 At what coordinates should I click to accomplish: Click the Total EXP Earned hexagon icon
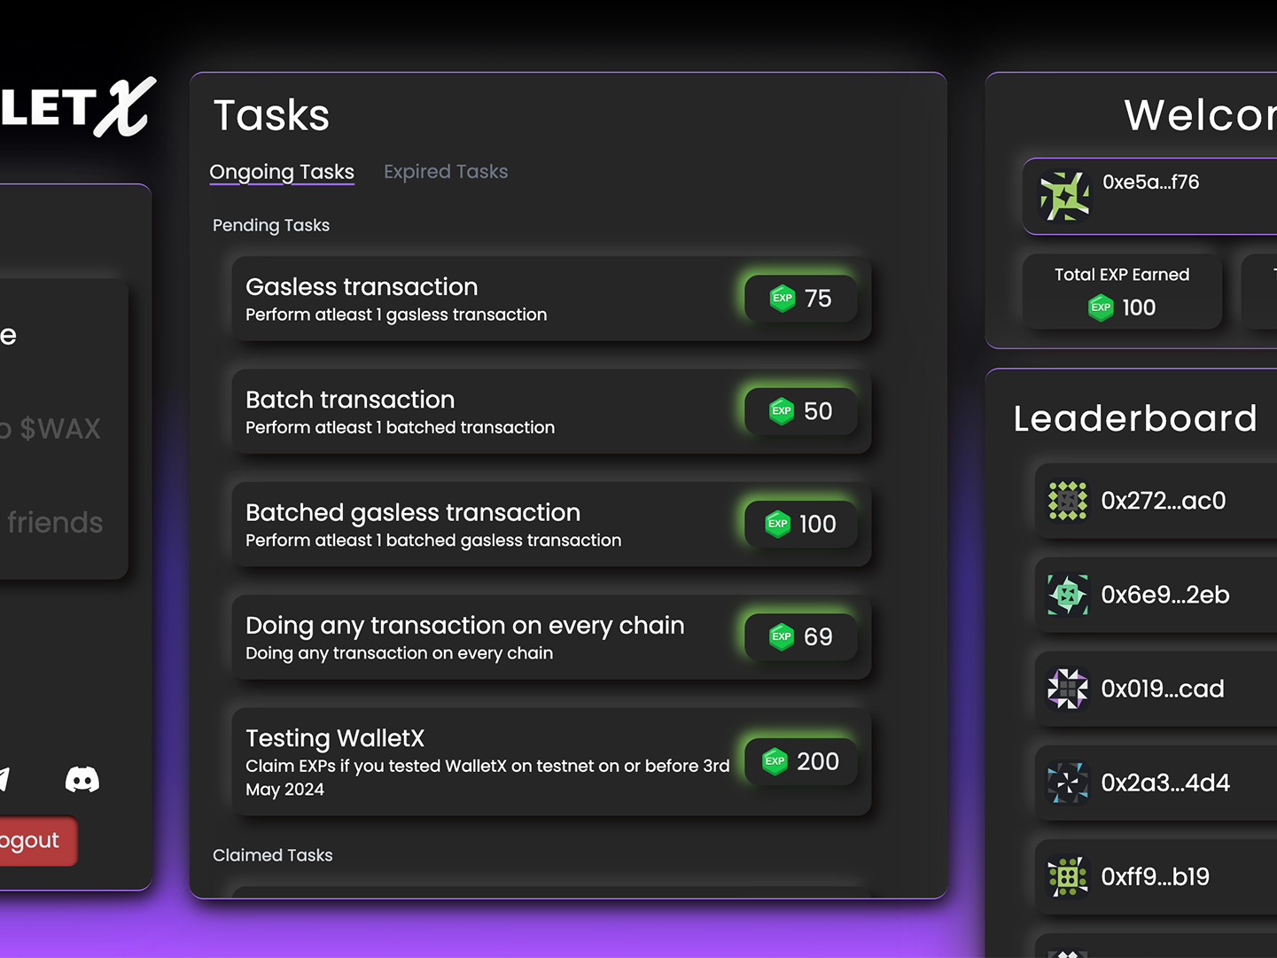1101,308
